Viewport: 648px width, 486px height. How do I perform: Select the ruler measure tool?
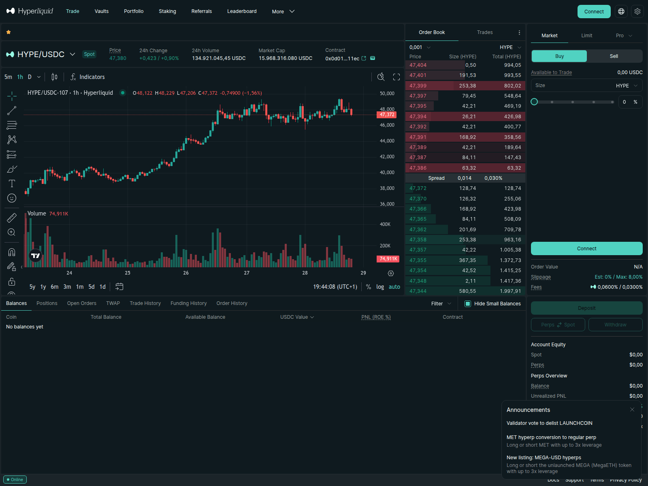click(x=12, y=218)
